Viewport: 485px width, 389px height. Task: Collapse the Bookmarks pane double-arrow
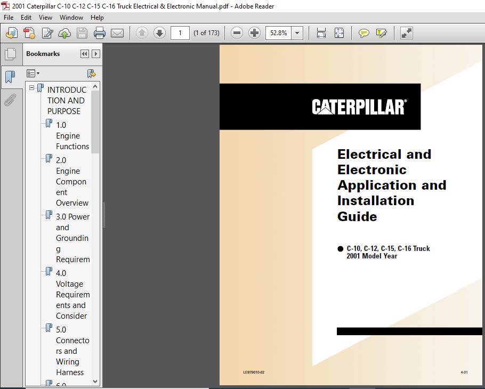(84, 54)
